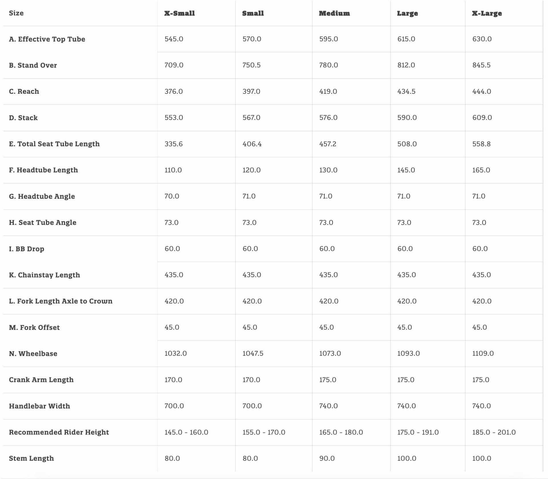Click the 145.0 - 160.0 rider height cell
Screen dimensions: 548x479
click(186, 432)
